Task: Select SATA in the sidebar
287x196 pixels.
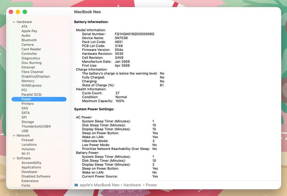Action: (25, 113)
